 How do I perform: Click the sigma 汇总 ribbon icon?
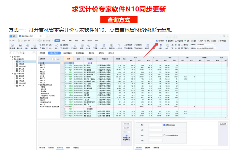75,45
